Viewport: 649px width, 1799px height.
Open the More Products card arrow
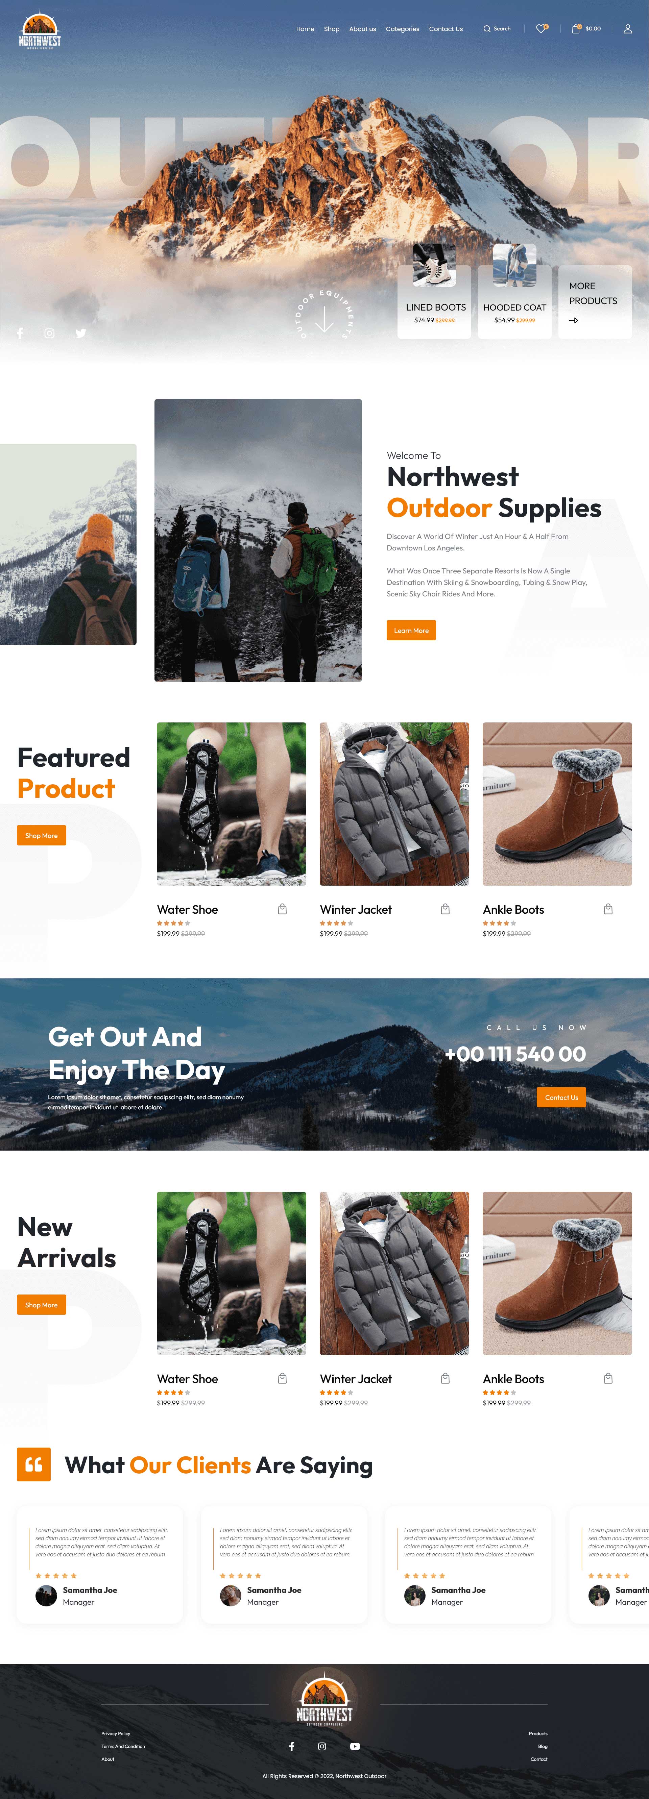tap(574, 321)
